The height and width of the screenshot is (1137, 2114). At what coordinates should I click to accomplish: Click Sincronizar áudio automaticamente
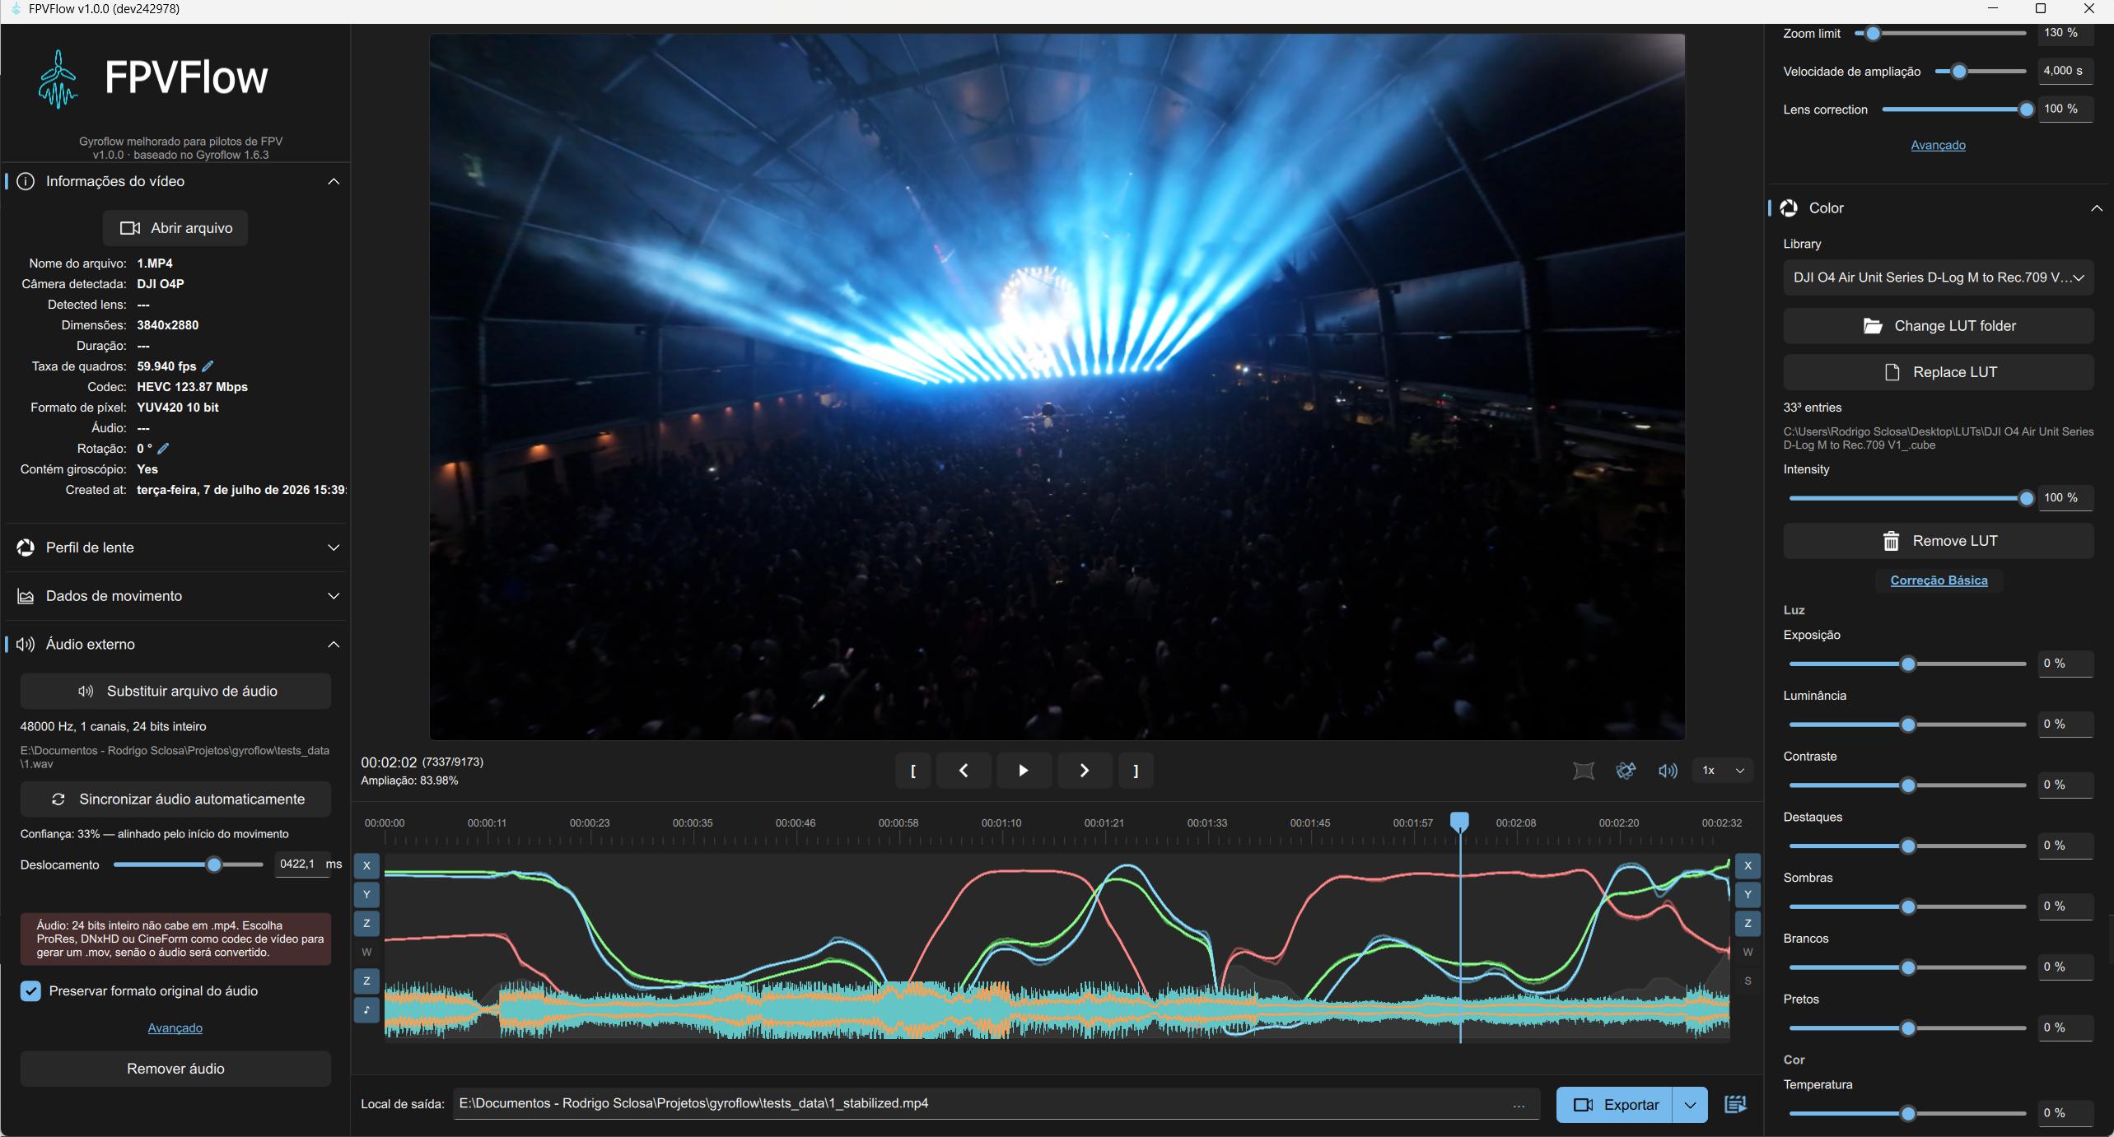tap(175, 799)
